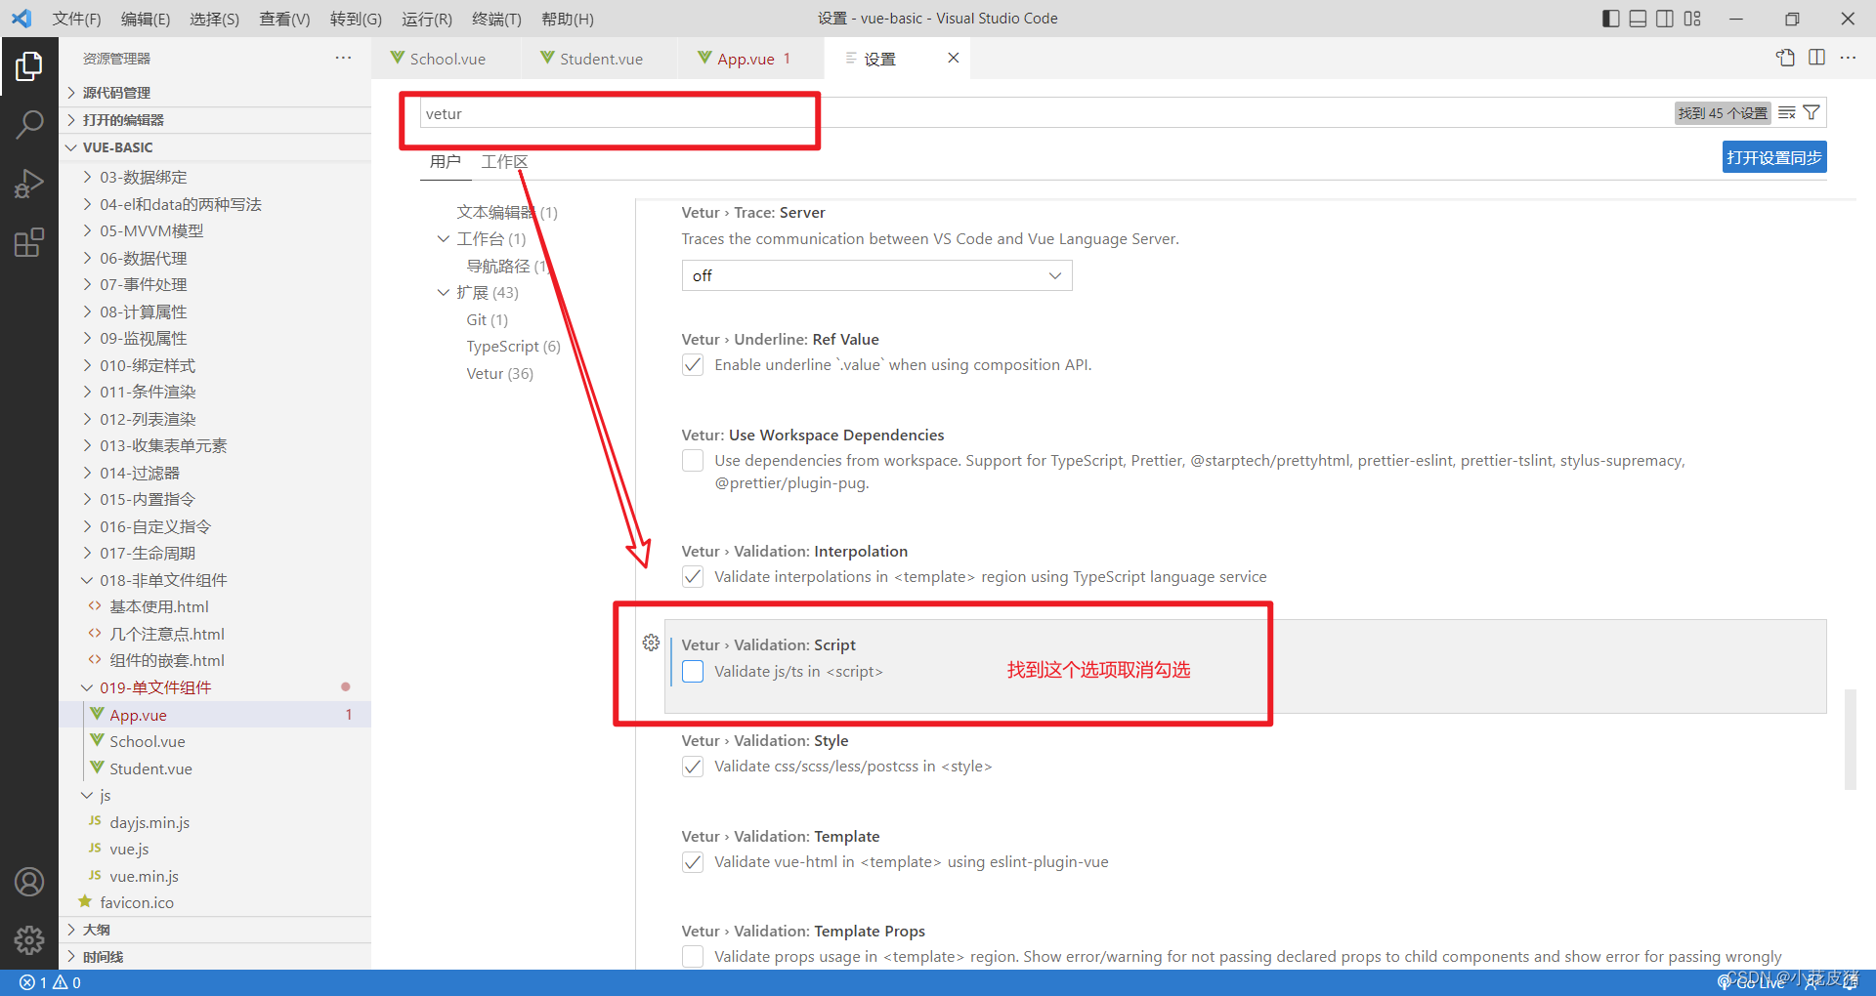
Task: Toggle Underline Ref Value checkbox
Action: 693,365
